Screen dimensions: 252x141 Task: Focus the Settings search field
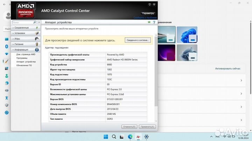7,29
